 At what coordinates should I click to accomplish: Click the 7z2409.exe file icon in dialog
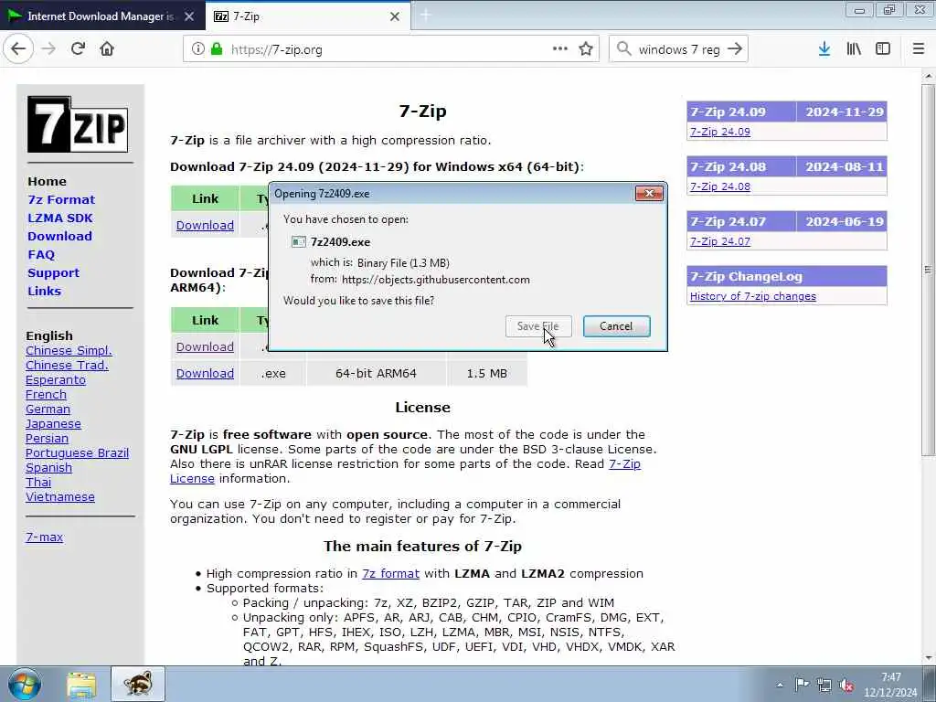point(299,241)
